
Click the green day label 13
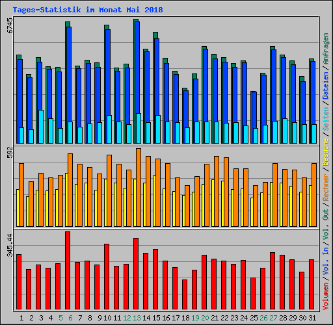point(137,318)
